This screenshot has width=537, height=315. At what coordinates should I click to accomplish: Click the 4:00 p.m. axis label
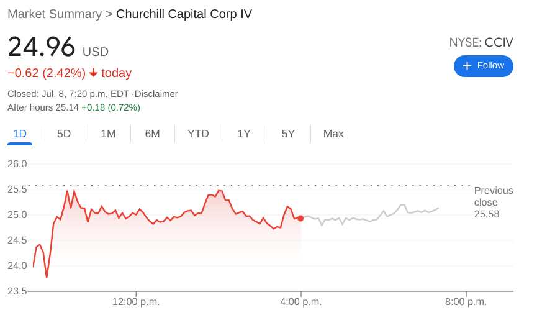pyautogui.click(x=300, y=302)
